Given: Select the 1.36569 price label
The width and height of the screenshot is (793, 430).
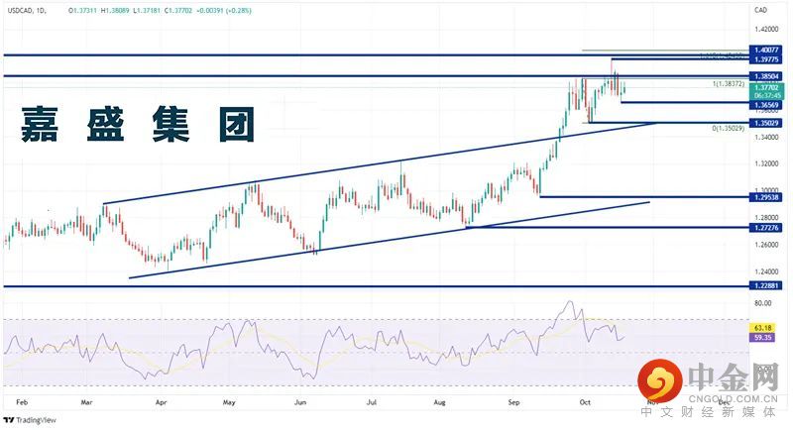Looking at the screenshot, I should click(x=766, y=105).
